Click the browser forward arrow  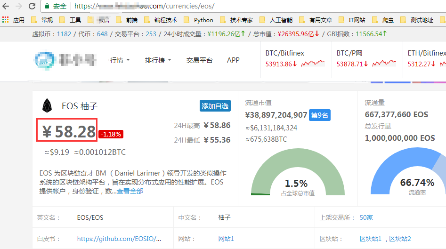pos(19,6)
